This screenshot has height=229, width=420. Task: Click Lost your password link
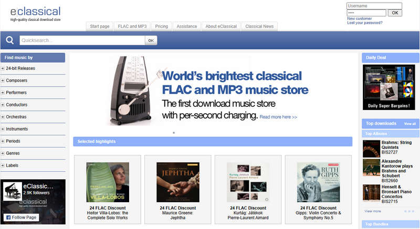click(x=364, y=23)
